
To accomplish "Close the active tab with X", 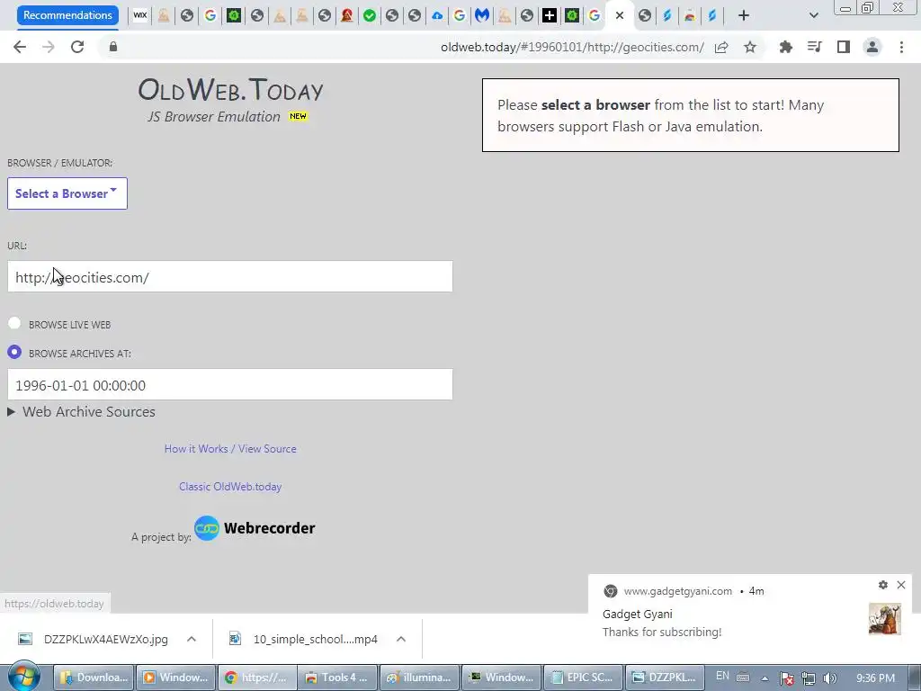I will [x=619, y=16].
